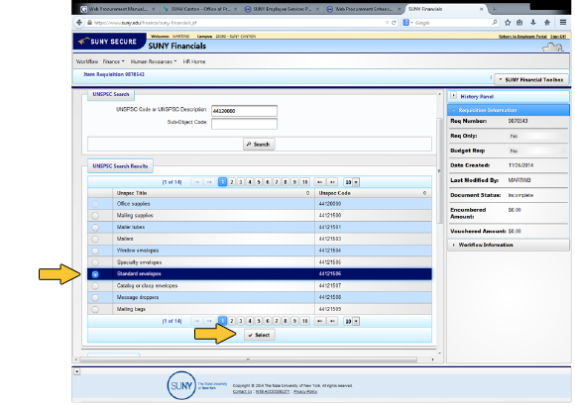Jump to last page in bottom paginator
The image size is (575, 406).
(x=332, y=321)
